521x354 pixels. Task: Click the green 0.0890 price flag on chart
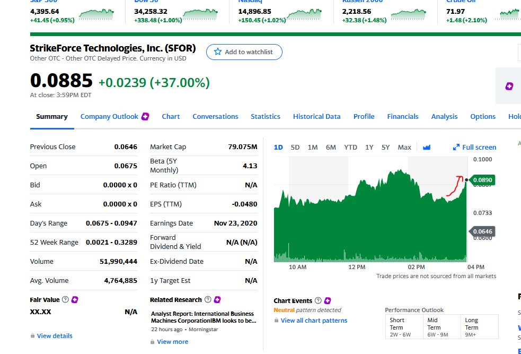482,180
